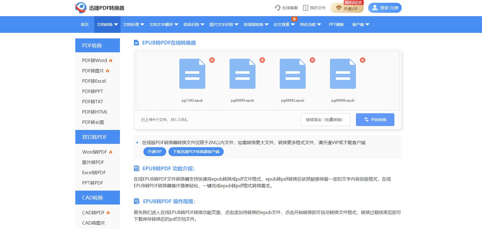The height and width of the screenshot is (229, 482).
Task: Remove the pg1342.epub file
Action: [212, 60]
